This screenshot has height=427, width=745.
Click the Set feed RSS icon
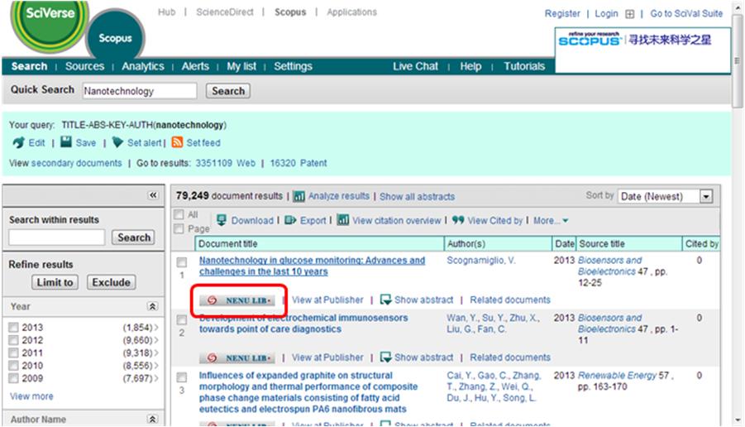click(x=177, y=143)
